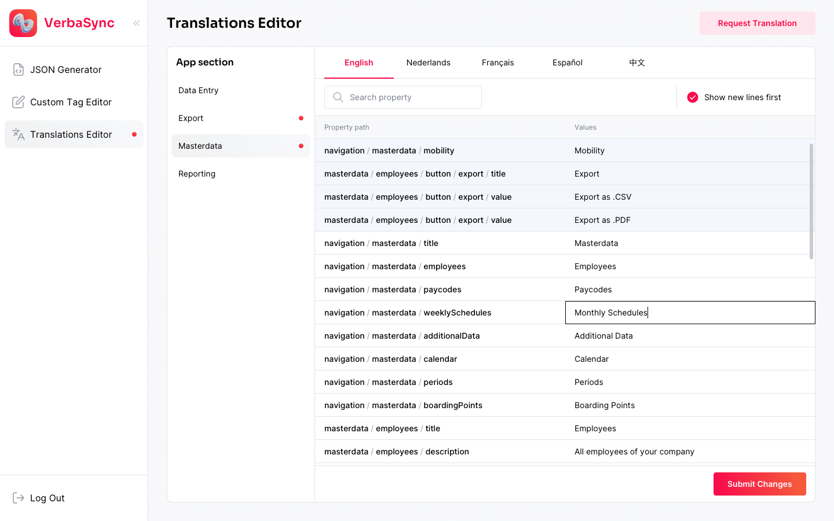834x521 pixels.
Task: Sort by the Property path column header
Action: click(x=347, y=127)
